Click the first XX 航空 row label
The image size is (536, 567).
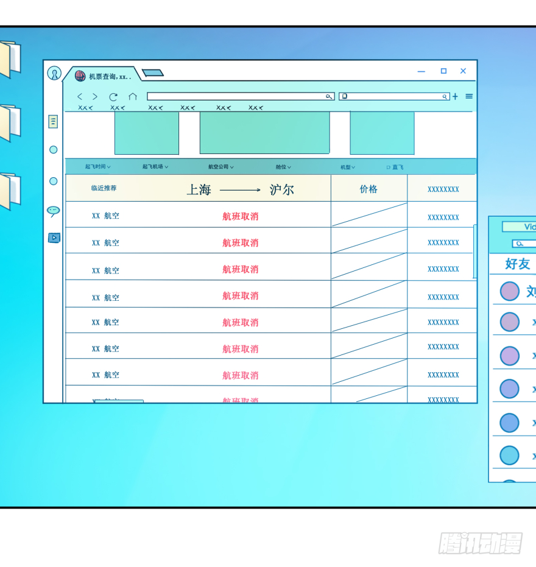point(105,216)
